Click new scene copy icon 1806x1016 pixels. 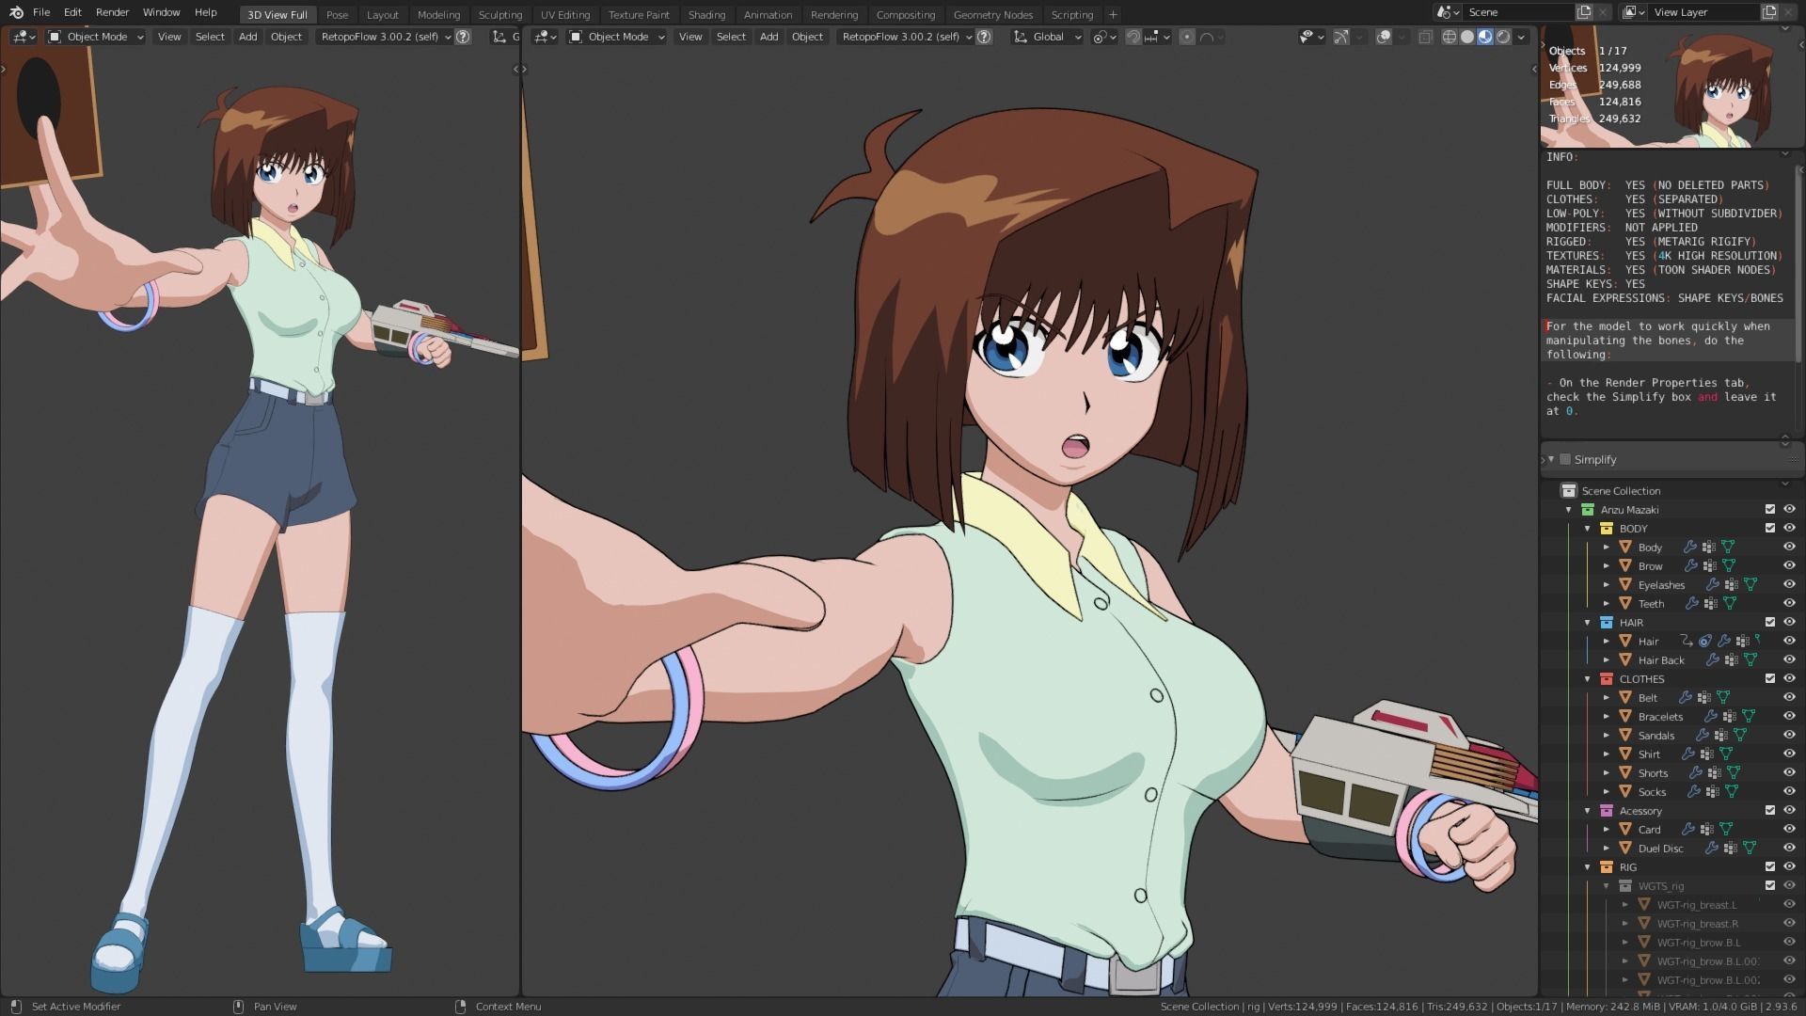coord(1585,12)
